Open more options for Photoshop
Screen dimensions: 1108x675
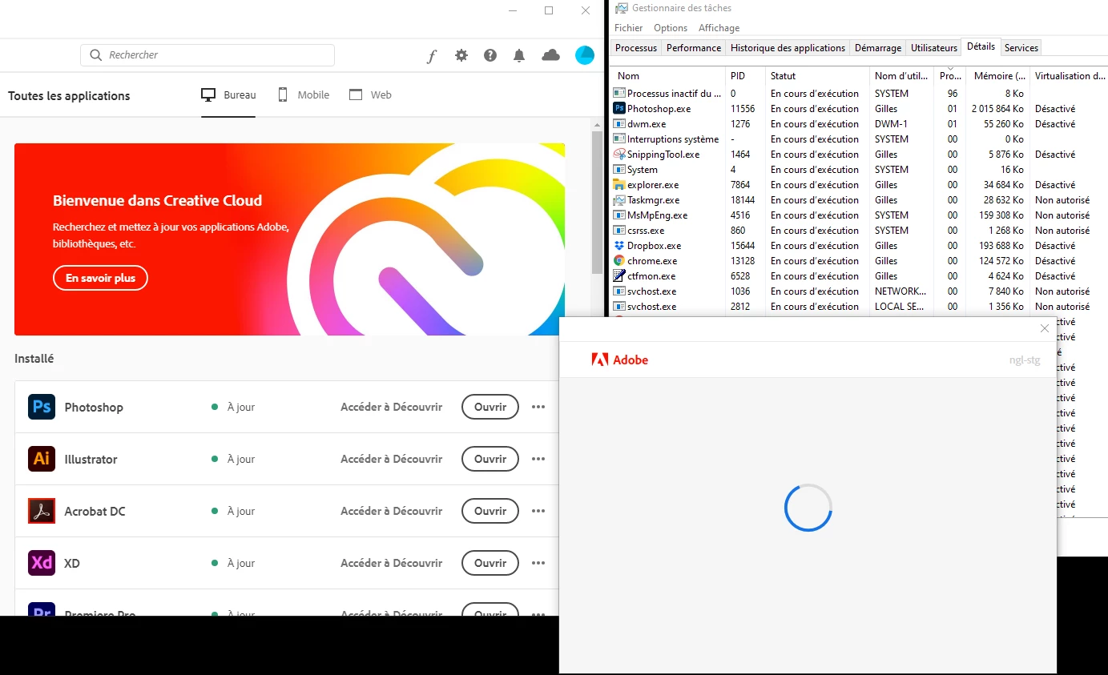[x=538, y=407]
